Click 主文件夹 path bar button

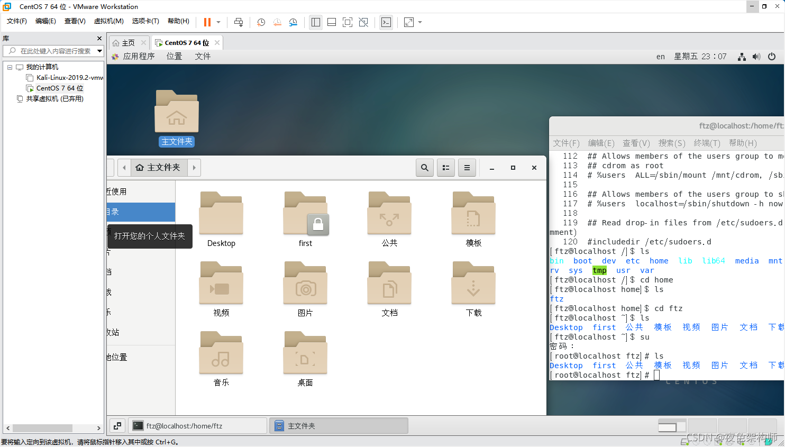[159, 168]
